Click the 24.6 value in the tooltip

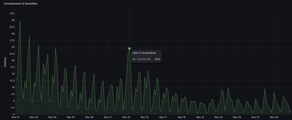coord(157,59)
